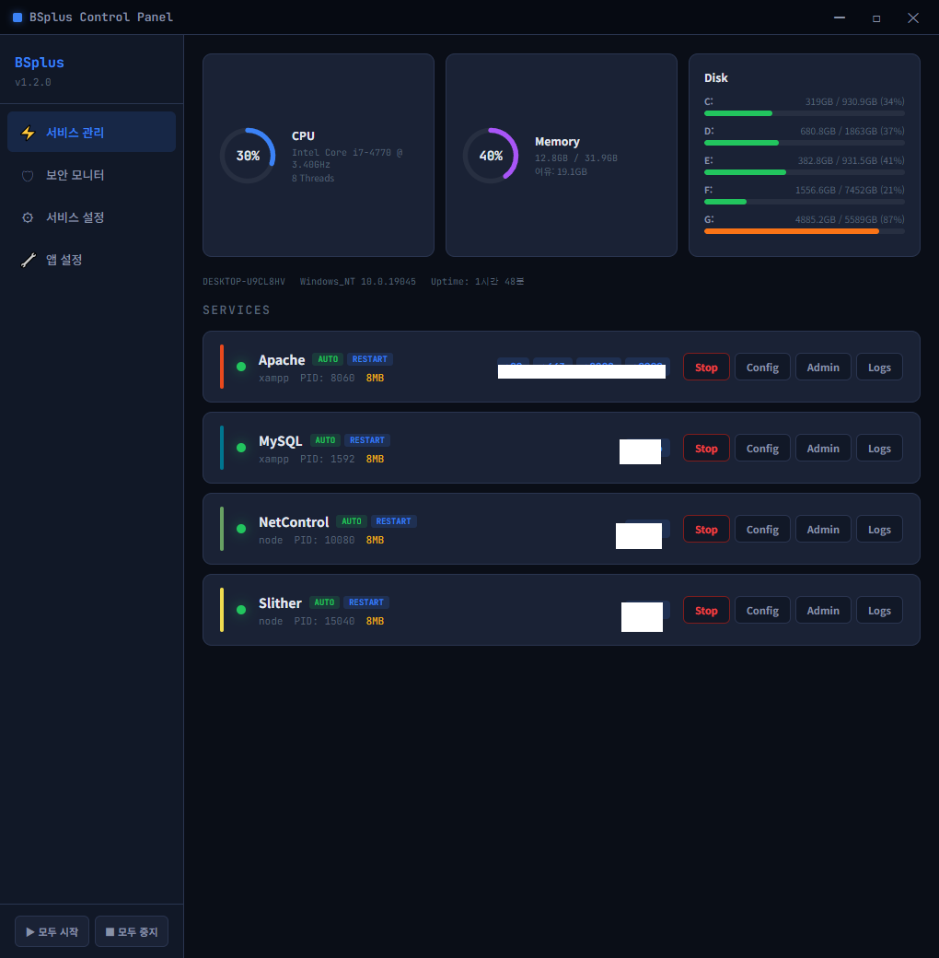Screen dimensions: 939x958
Task: Click the G: disk usage bar
Action: 804,231
